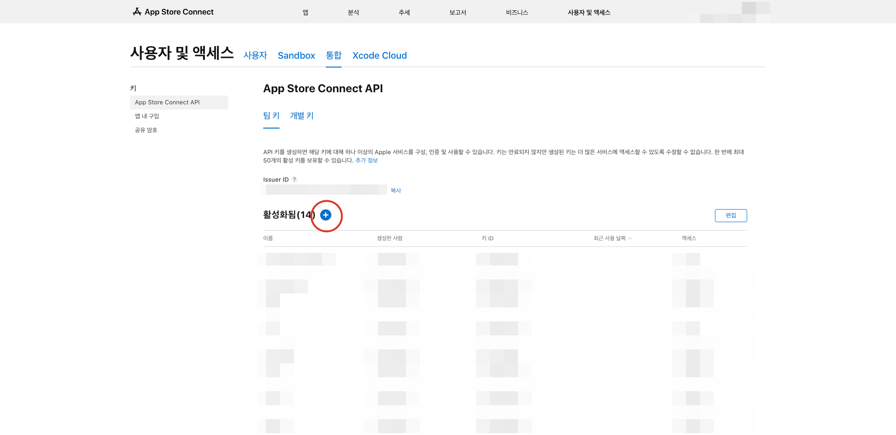Add a new API key with plus icon

coord(326,215)
